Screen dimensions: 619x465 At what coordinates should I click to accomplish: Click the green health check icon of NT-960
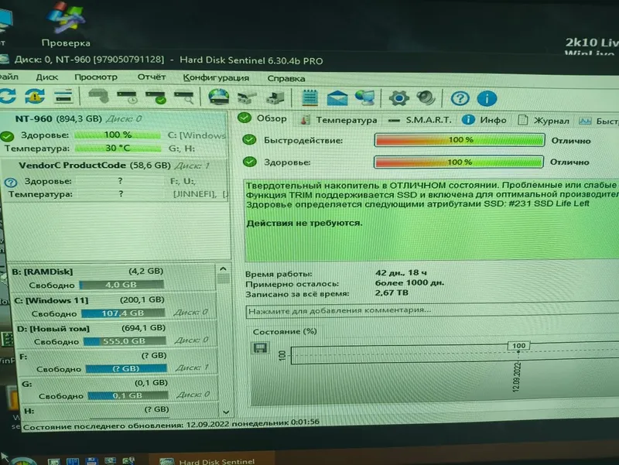(7, 137)
